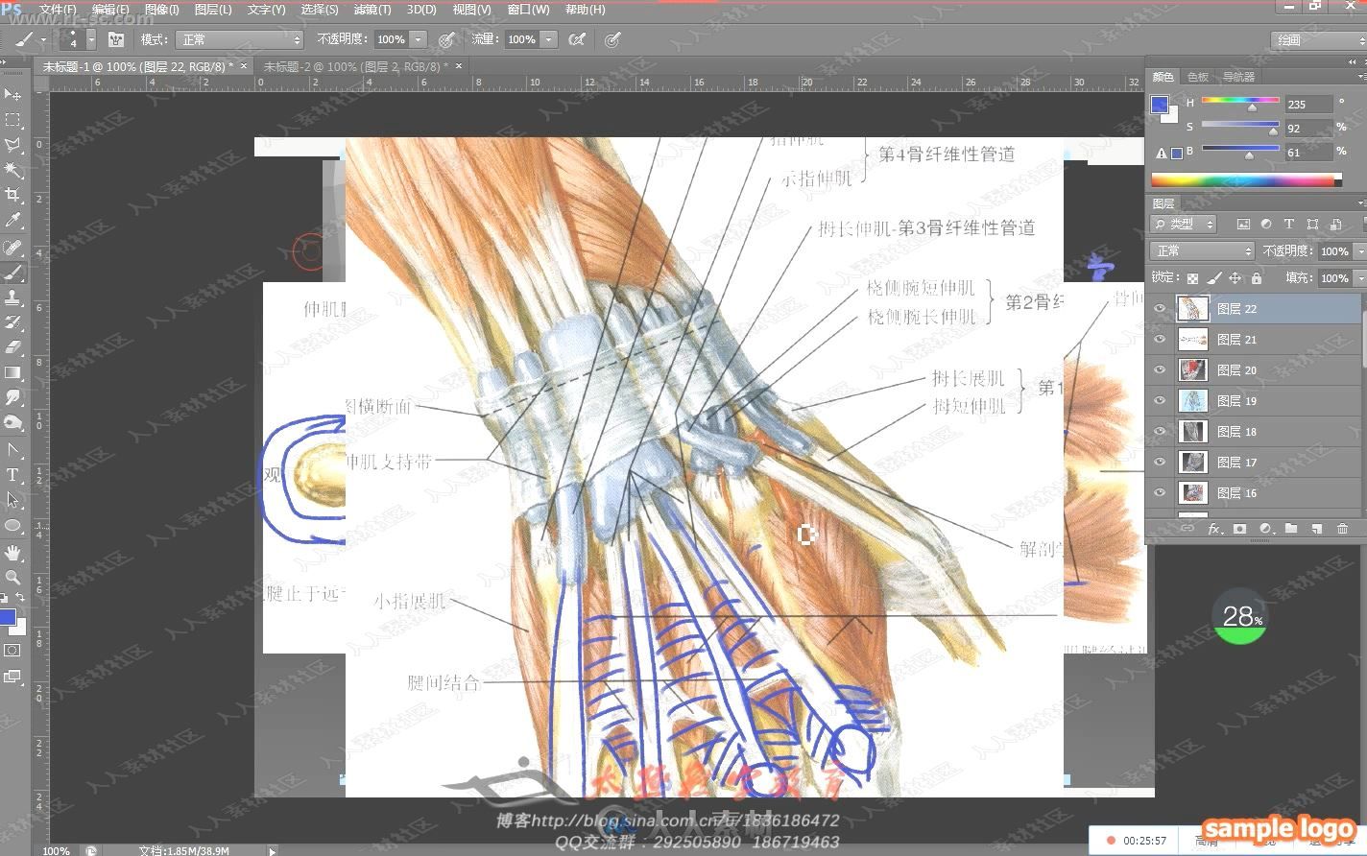Toggle pressure for opacity button
Viewport: 1367px width, 856px height.
pos(446,39)
